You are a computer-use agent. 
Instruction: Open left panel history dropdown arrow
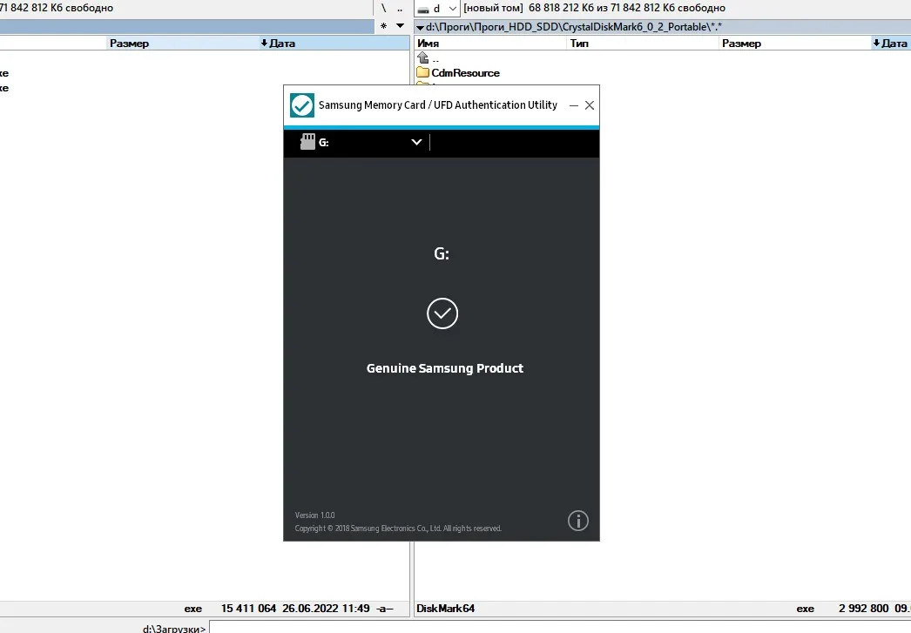tap(401, 26)
